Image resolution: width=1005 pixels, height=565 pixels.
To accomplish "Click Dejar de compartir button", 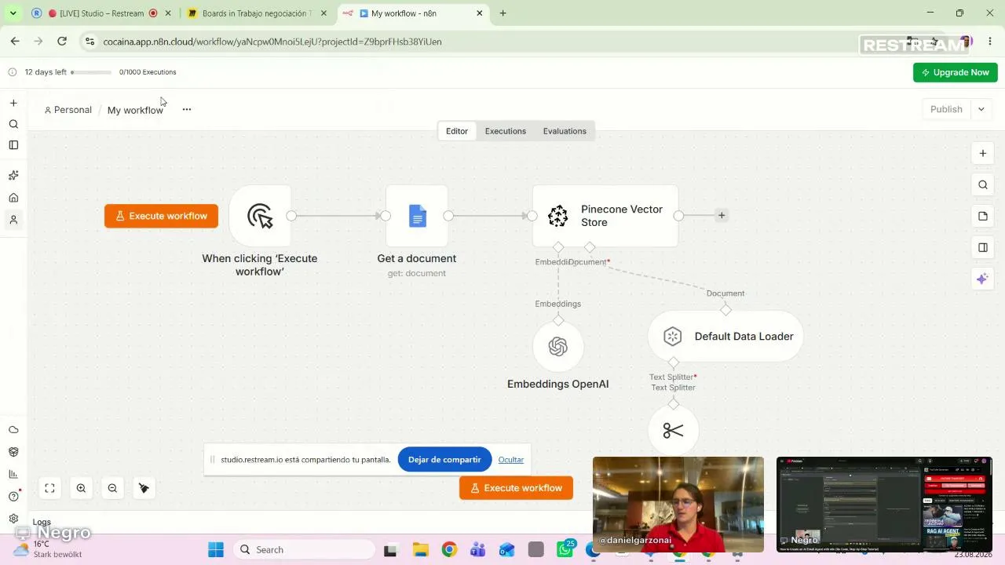I will [x=444, y=460].
